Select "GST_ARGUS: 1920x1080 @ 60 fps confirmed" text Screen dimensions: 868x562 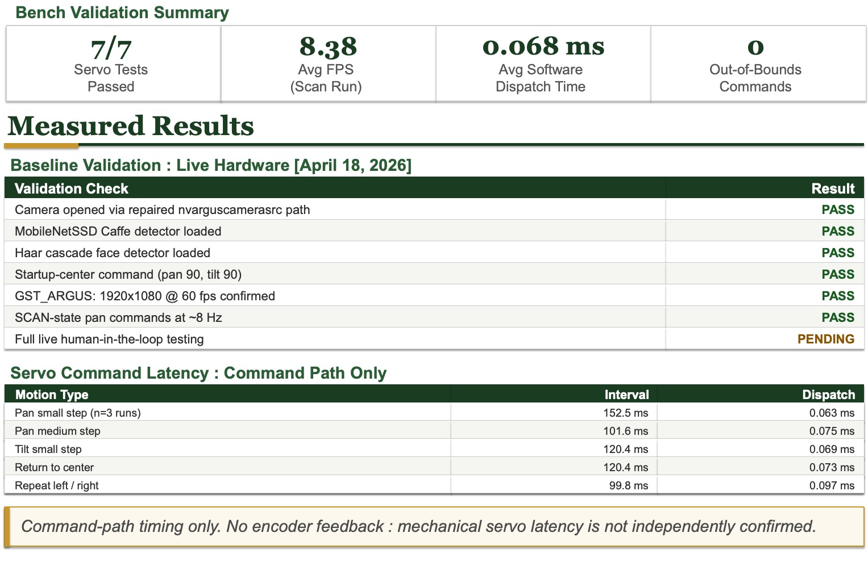[x=145, y=296]
